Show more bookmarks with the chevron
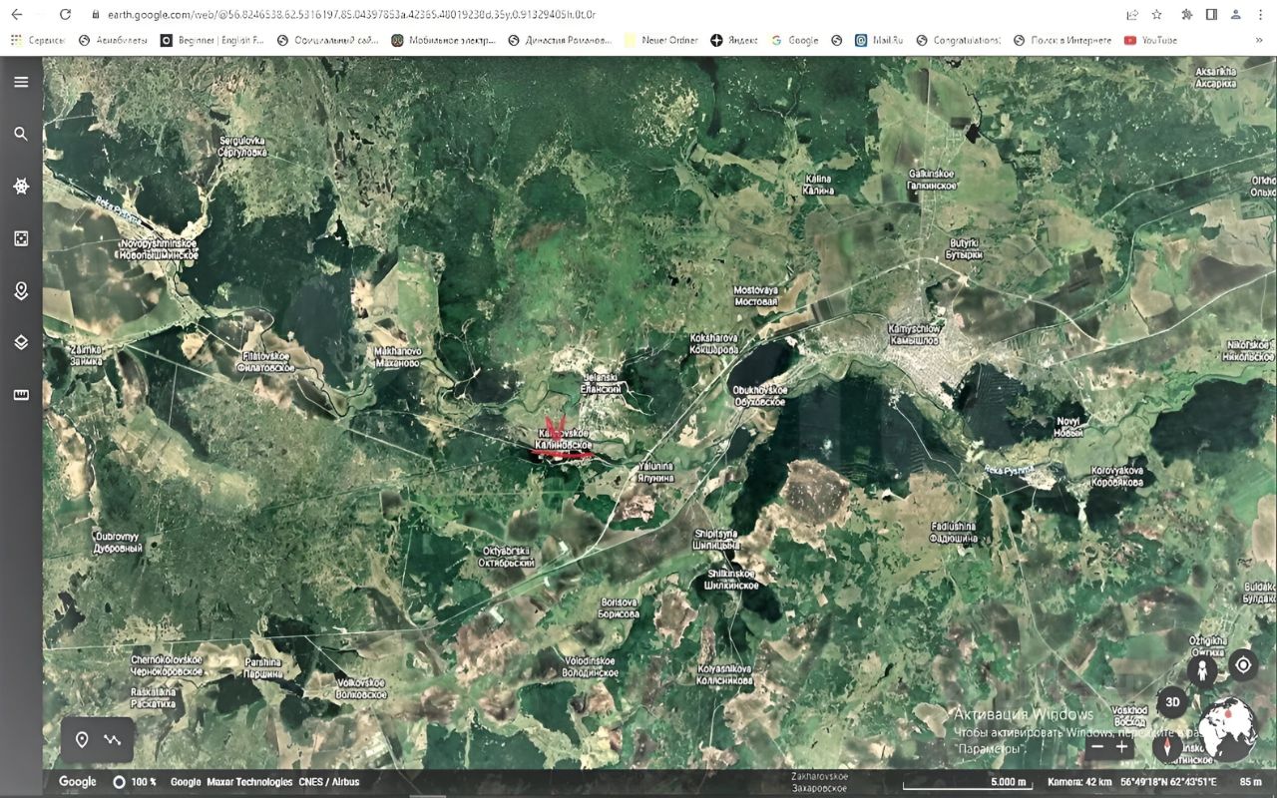1277x798 pixels. pos(1259,41)
